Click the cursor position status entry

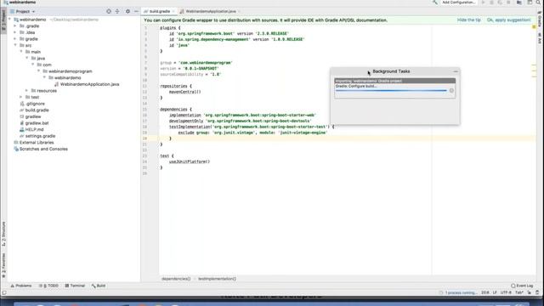pyautogui.click(x=485, y=292)
